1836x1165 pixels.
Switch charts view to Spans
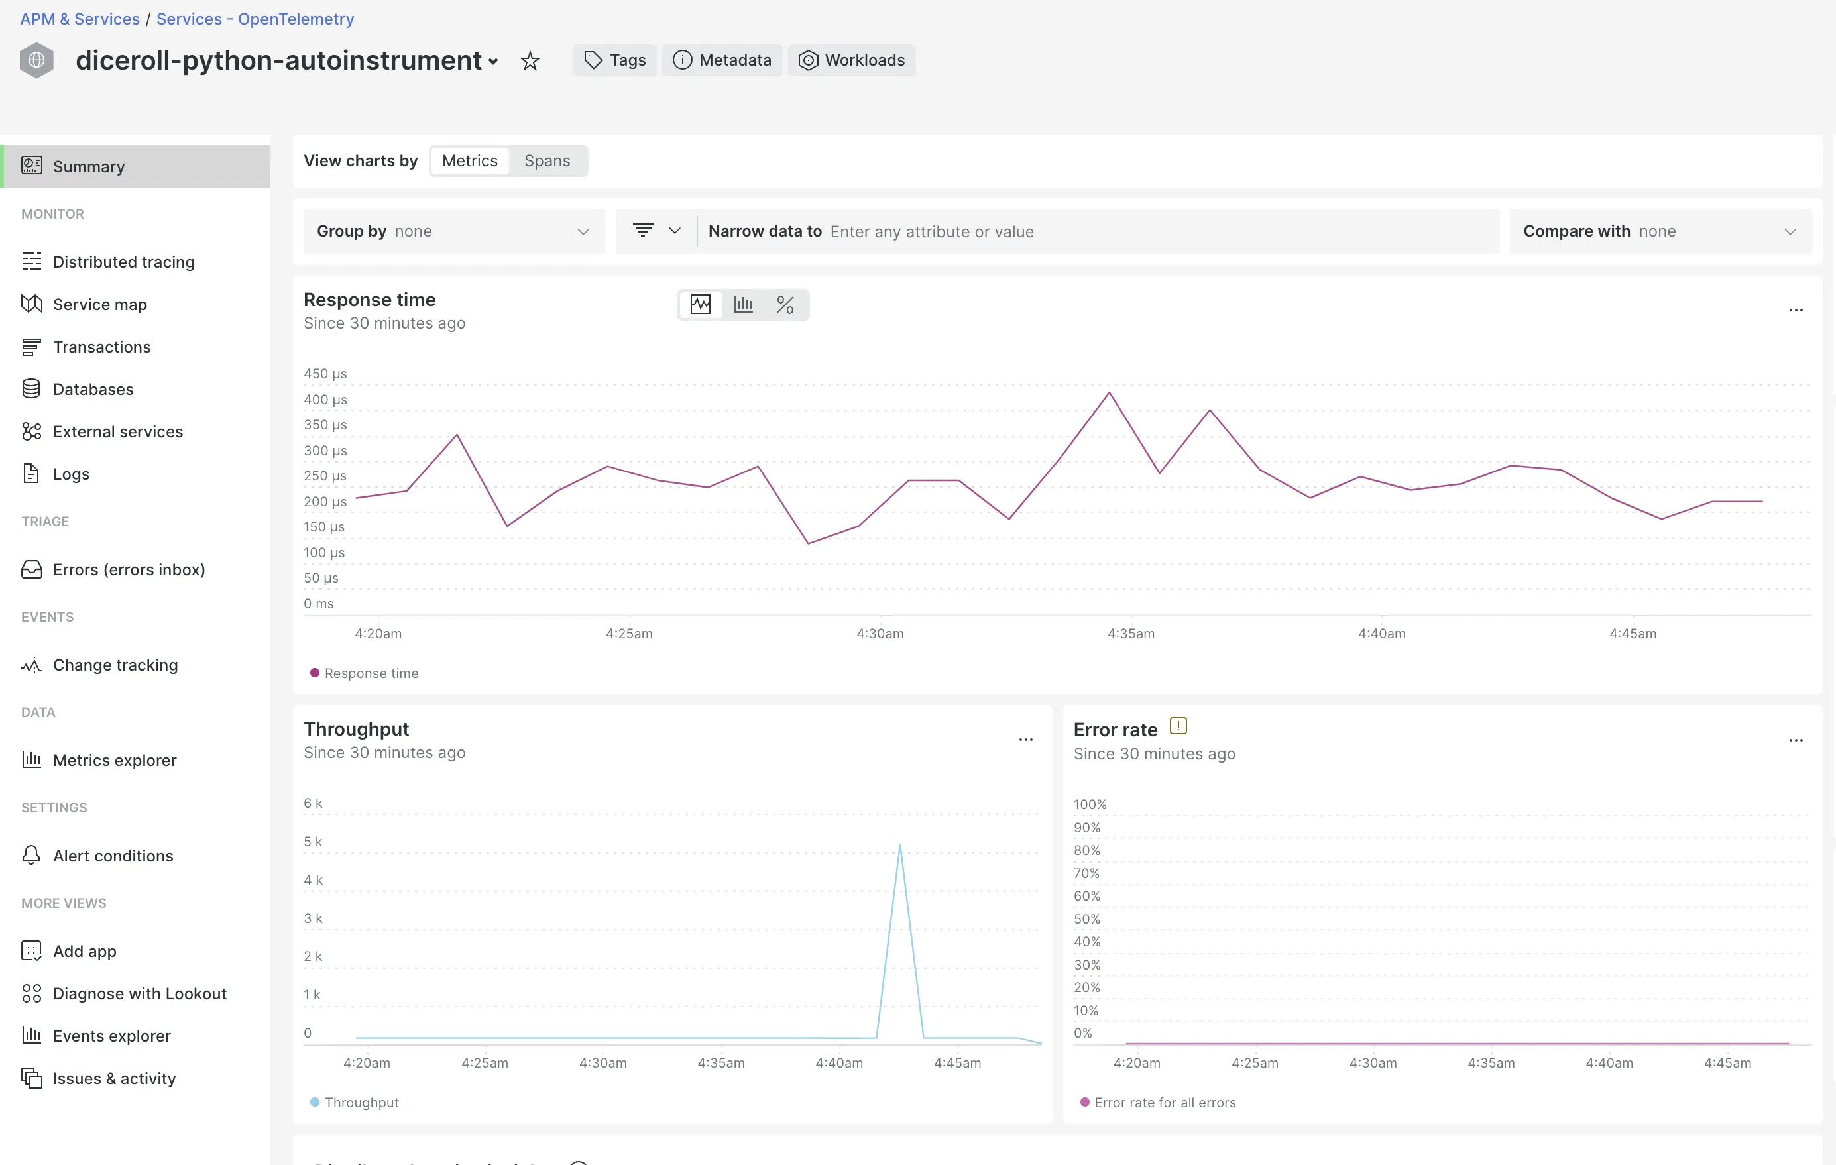(547, 161)
